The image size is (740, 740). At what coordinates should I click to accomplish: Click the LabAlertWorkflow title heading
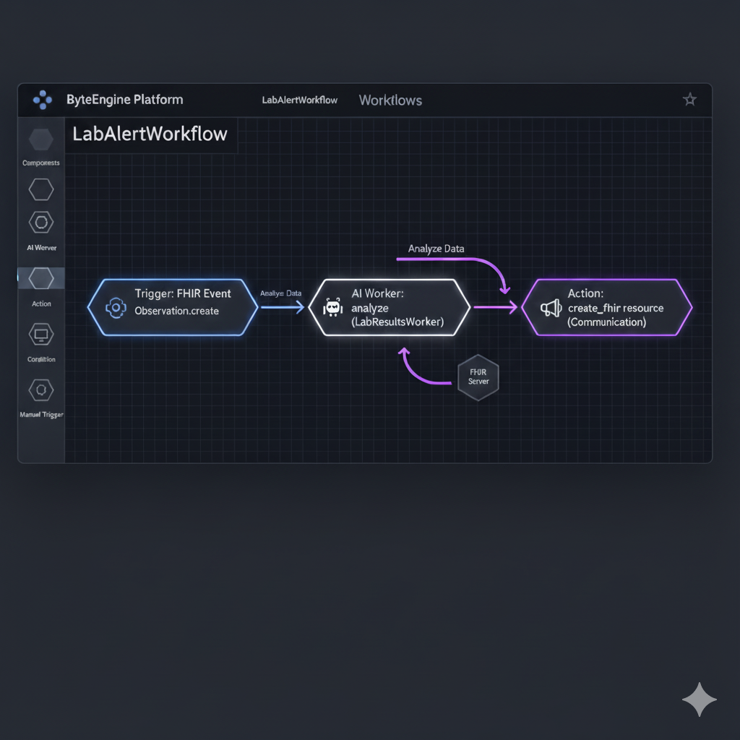149,134
